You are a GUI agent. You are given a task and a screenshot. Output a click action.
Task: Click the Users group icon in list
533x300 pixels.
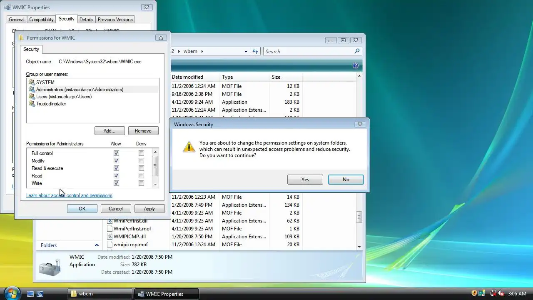[x=32, y=96]
